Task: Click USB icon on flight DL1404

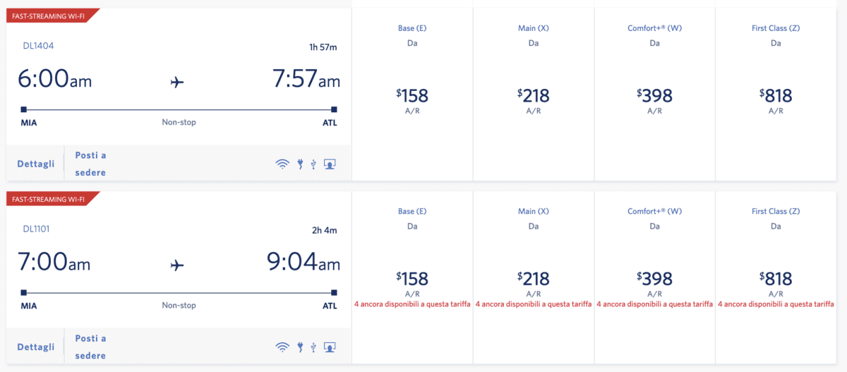Action: point(313,164)
